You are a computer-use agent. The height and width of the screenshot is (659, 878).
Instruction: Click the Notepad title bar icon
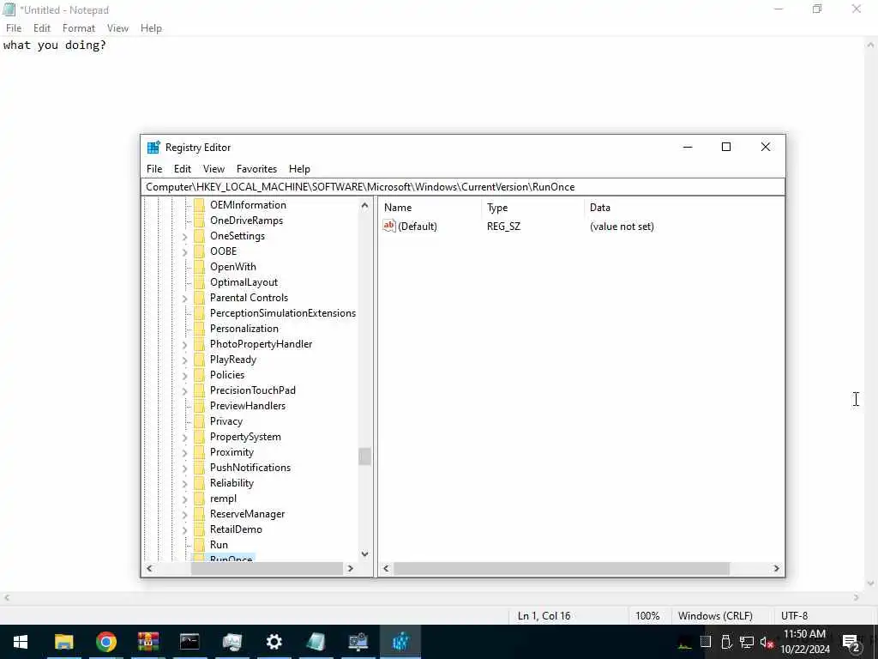tap(9, 9)
